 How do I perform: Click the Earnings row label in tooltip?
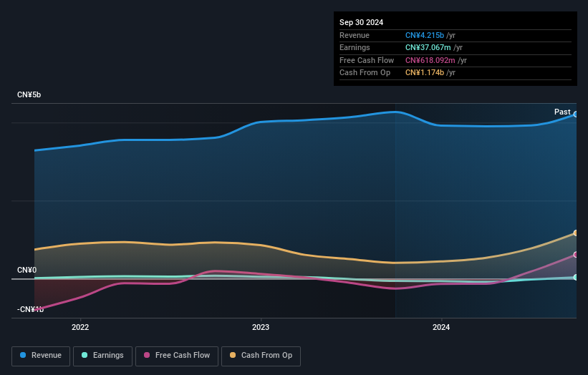(x=355, y=47)
